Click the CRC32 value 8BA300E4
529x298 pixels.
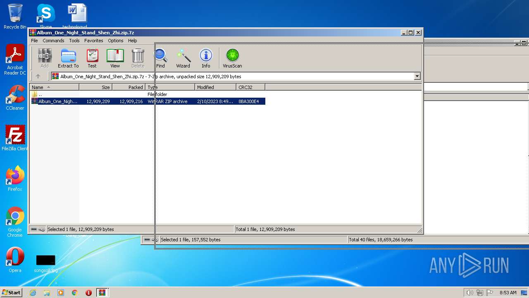(248, 101)
